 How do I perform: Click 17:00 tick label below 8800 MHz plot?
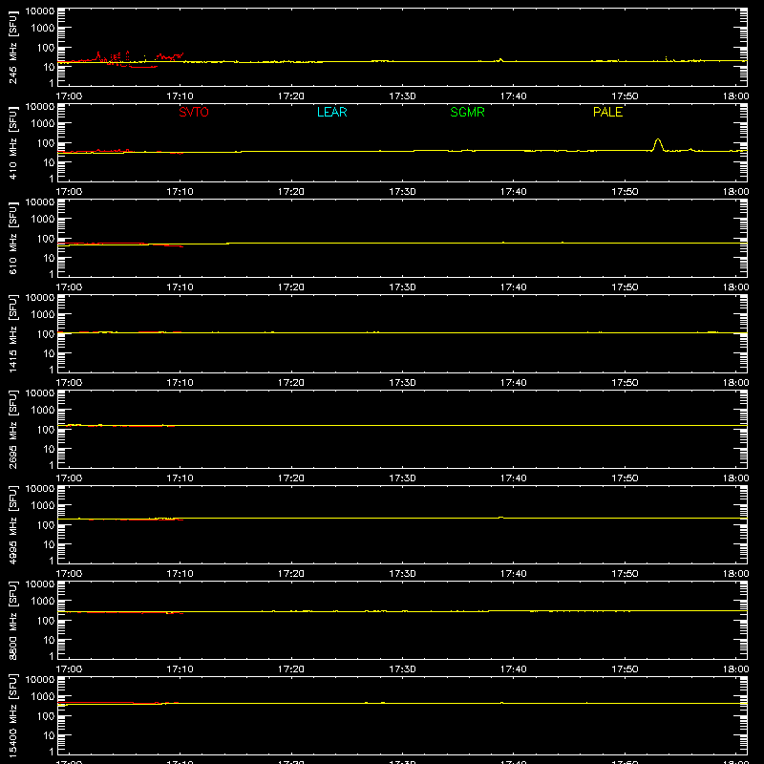[69, 669]
